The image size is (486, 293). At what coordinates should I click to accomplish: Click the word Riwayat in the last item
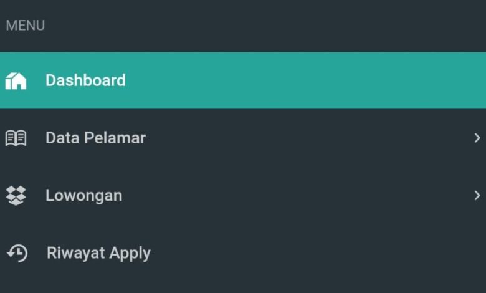(75, 253)
